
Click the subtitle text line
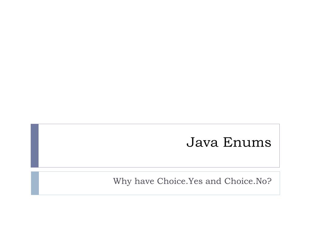[192, 181]
